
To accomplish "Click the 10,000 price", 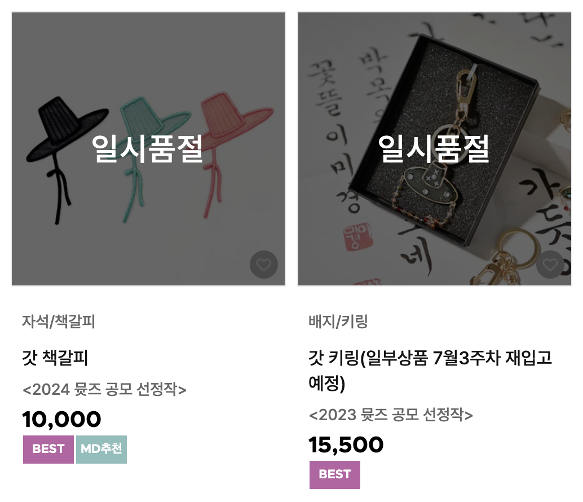I will coord(62,419).
